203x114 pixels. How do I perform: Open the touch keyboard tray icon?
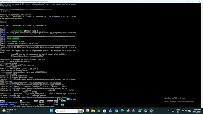pos(173,111)
